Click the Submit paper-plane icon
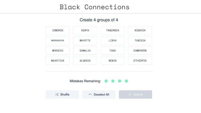Viewport: 201px width, 113px height. click(130, 95)
